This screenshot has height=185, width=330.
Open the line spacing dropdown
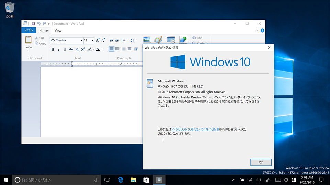coord(134,40)
